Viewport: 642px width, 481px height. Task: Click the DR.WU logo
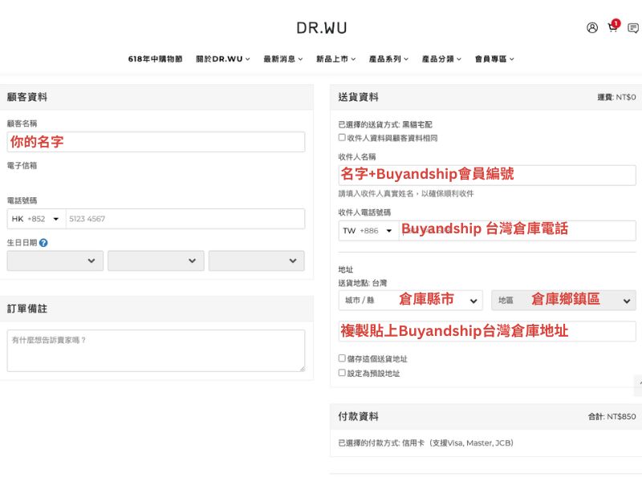pos(321,27)
